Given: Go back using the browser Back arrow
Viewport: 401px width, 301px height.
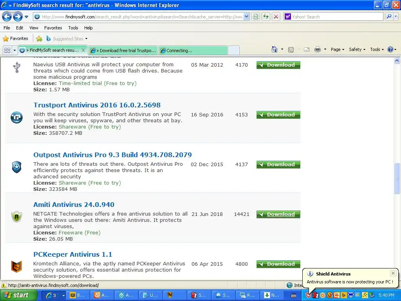Looking at the screenshot, I should [x=7, y=17].
